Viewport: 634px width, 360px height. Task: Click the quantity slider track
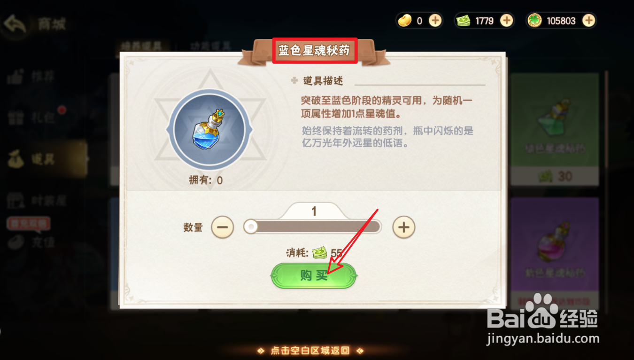[312, 227]
